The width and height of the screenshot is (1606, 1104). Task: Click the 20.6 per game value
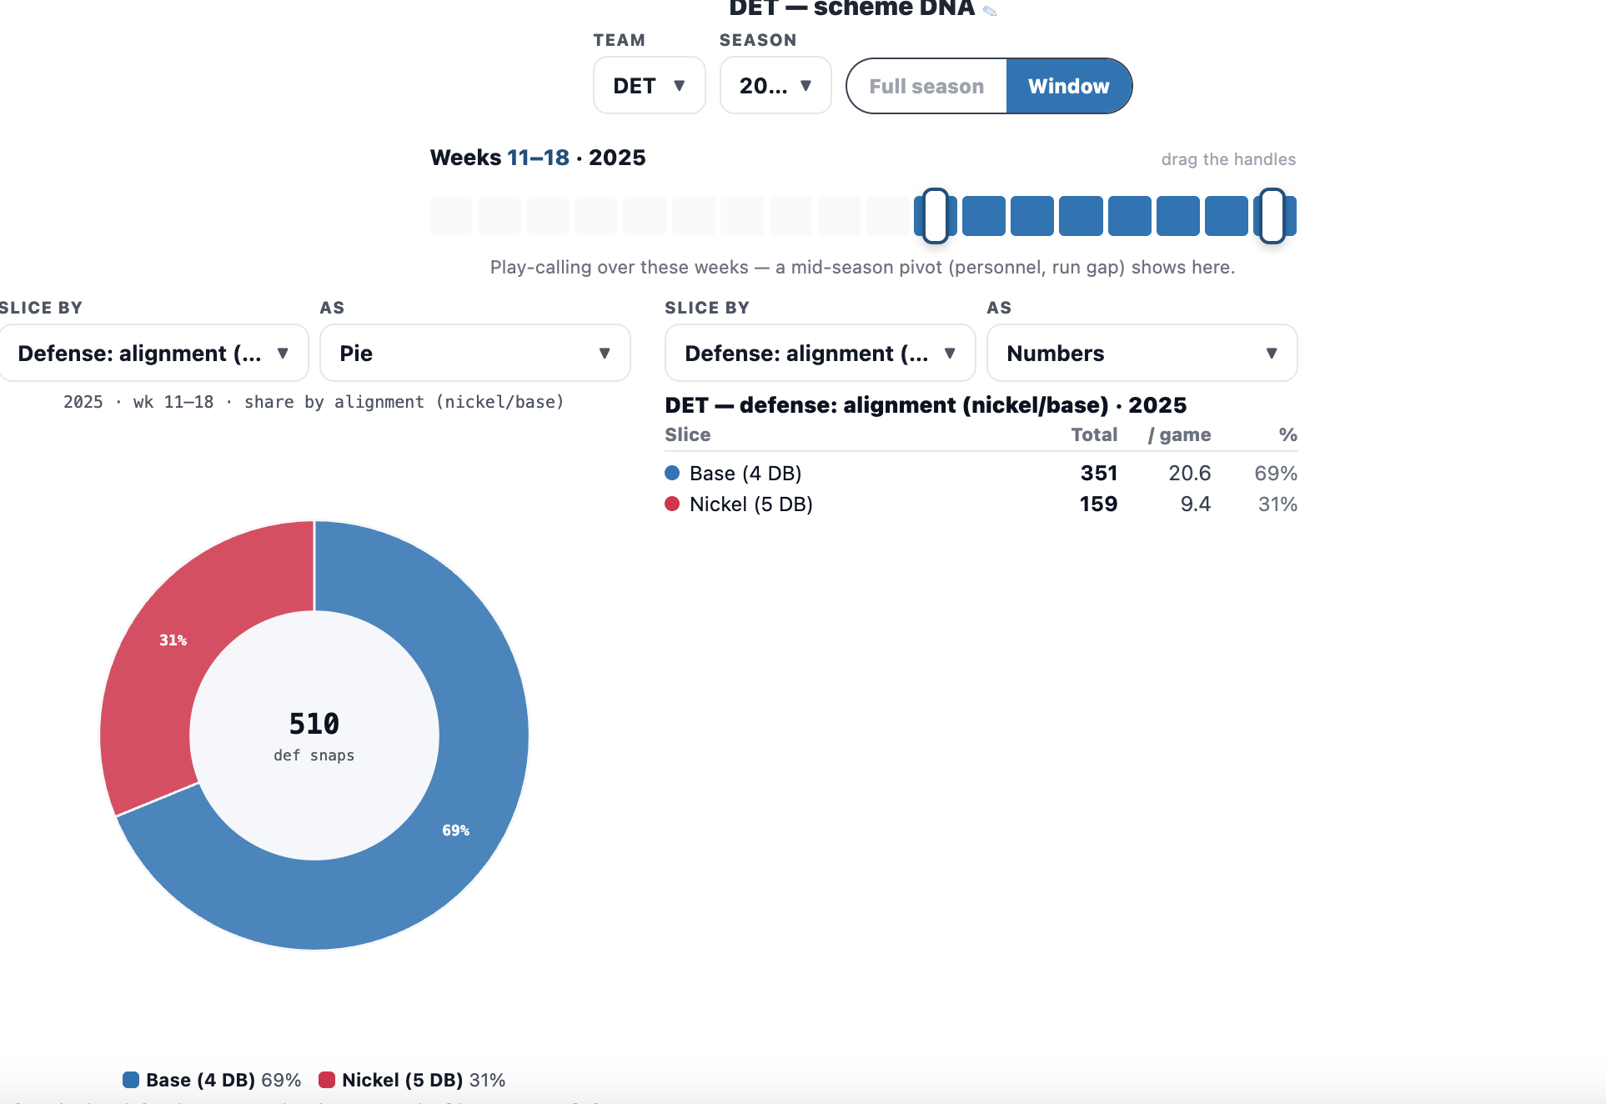1190,474
